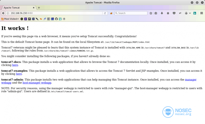Screen dimensions: 205x124
Task: Click the address bar showing 192.168.56.150:8080
Action: [x=56, y=13]
